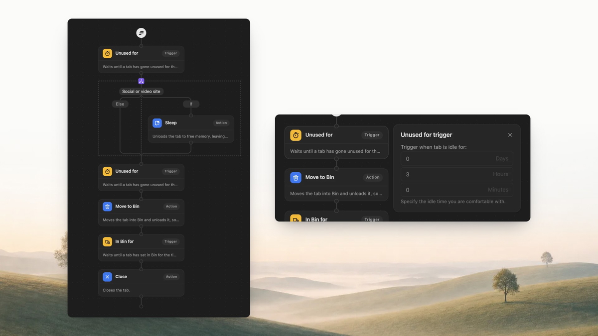Click the Else branch label
Viewport: 598px width, 336px height.
click(x=120, y=104)
